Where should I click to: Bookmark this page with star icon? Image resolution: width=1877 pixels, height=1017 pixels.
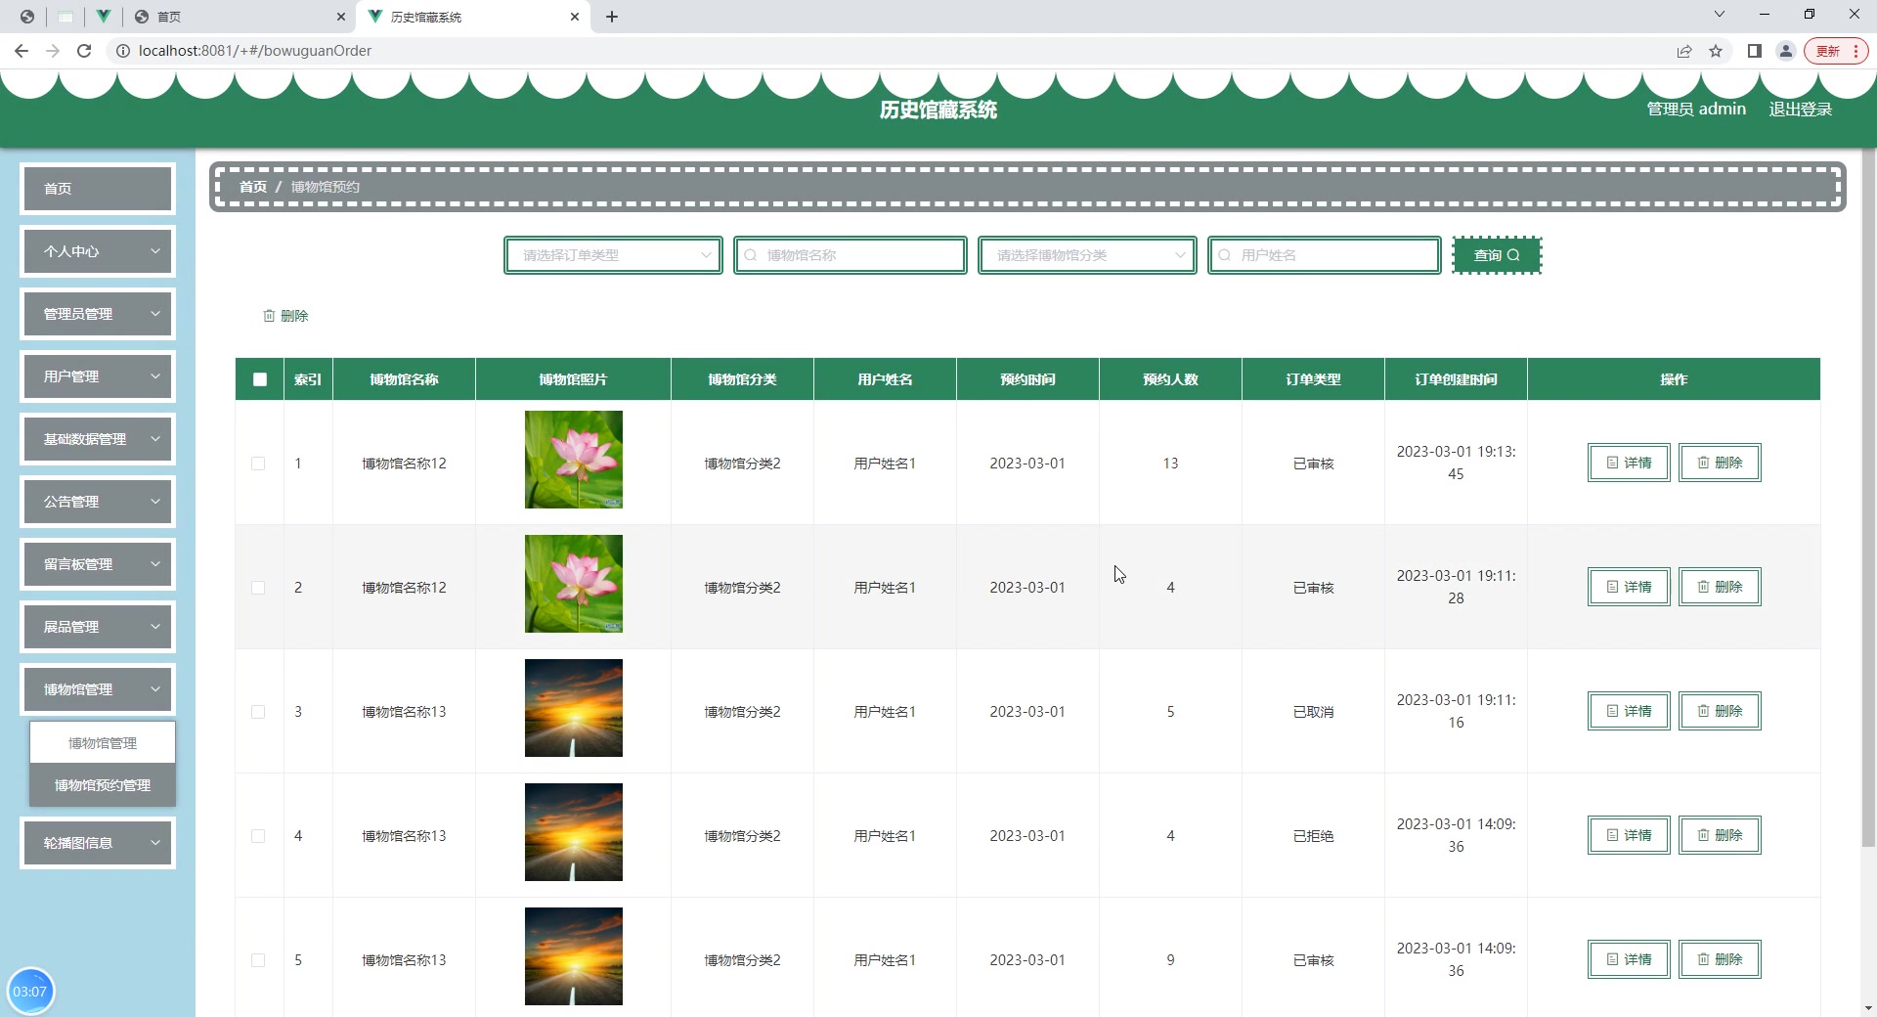pos(1716,51)
